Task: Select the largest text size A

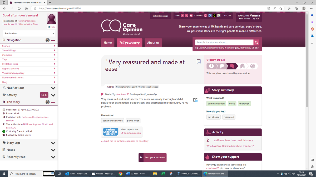Action: (191, 16)
